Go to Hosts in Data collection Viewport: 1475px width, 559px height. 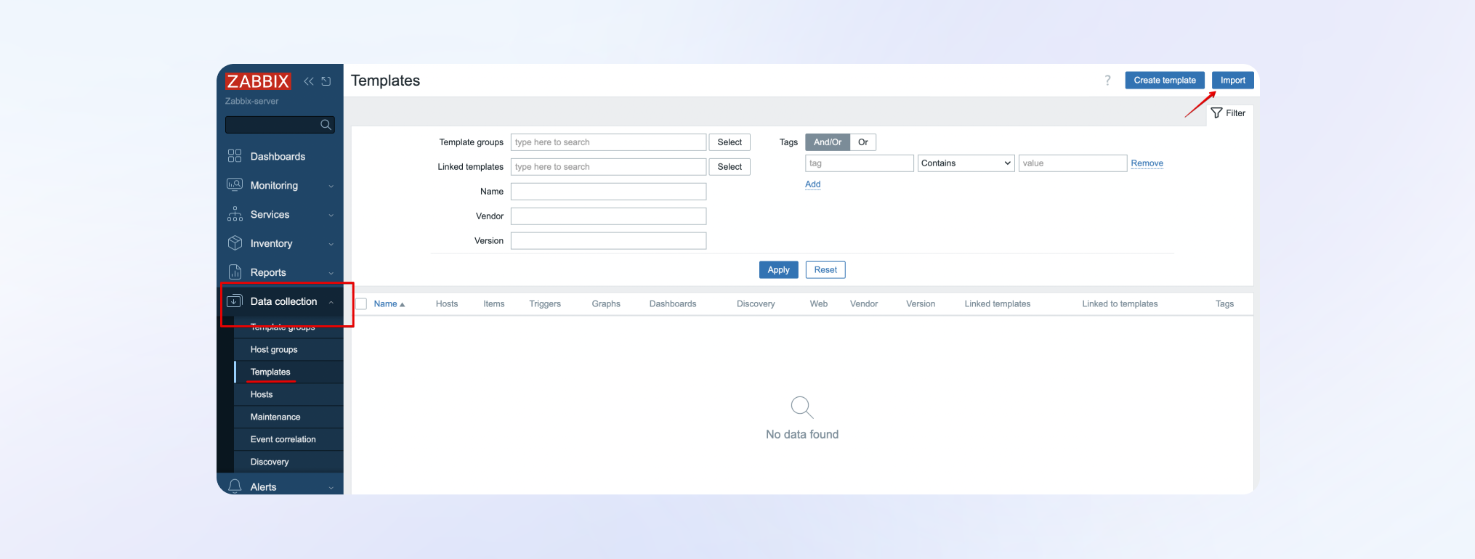click(x=262, y=395)
